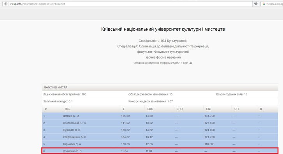
Task: Click the 'ЕКЗ' column header
Action: pyautogui.click(x=209, y=109)
